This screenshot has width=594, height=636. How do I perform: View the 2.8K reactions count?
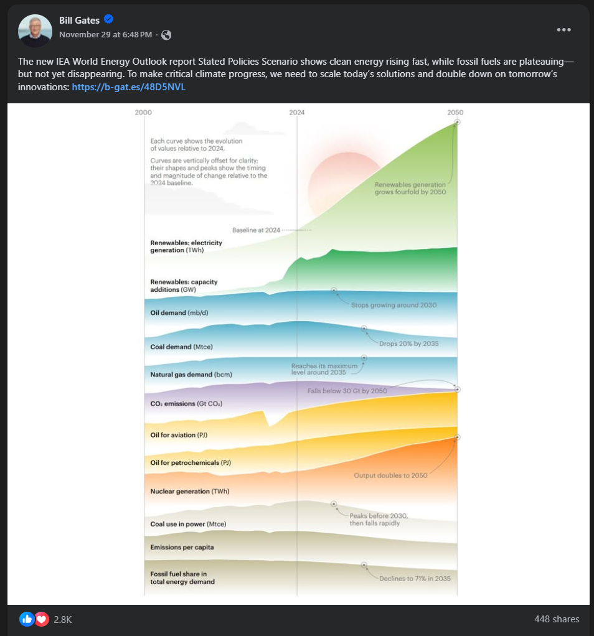[63, 619]
